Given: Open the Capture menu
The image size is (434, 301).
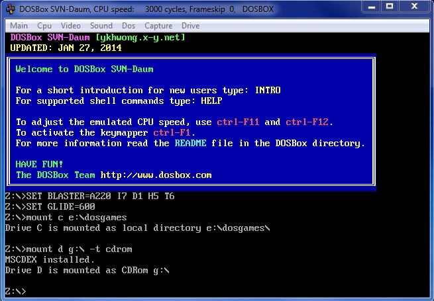Looking at the screenshot, I should [x=158, y=26].
